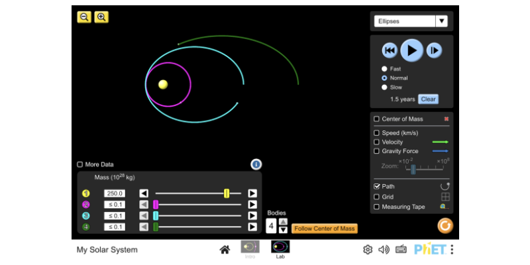
Task: Go to the home screen icon
Action: 225,250
